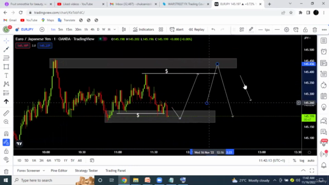Open line color pencil picker

pos(251,30)
